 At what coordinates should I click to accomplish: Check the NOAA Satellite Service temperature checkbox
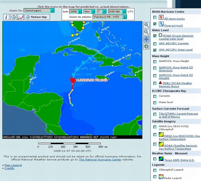155,144
